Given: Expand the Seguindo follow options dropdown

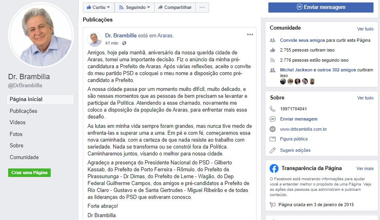Looking at the screenshot, I should pos(134,7).
